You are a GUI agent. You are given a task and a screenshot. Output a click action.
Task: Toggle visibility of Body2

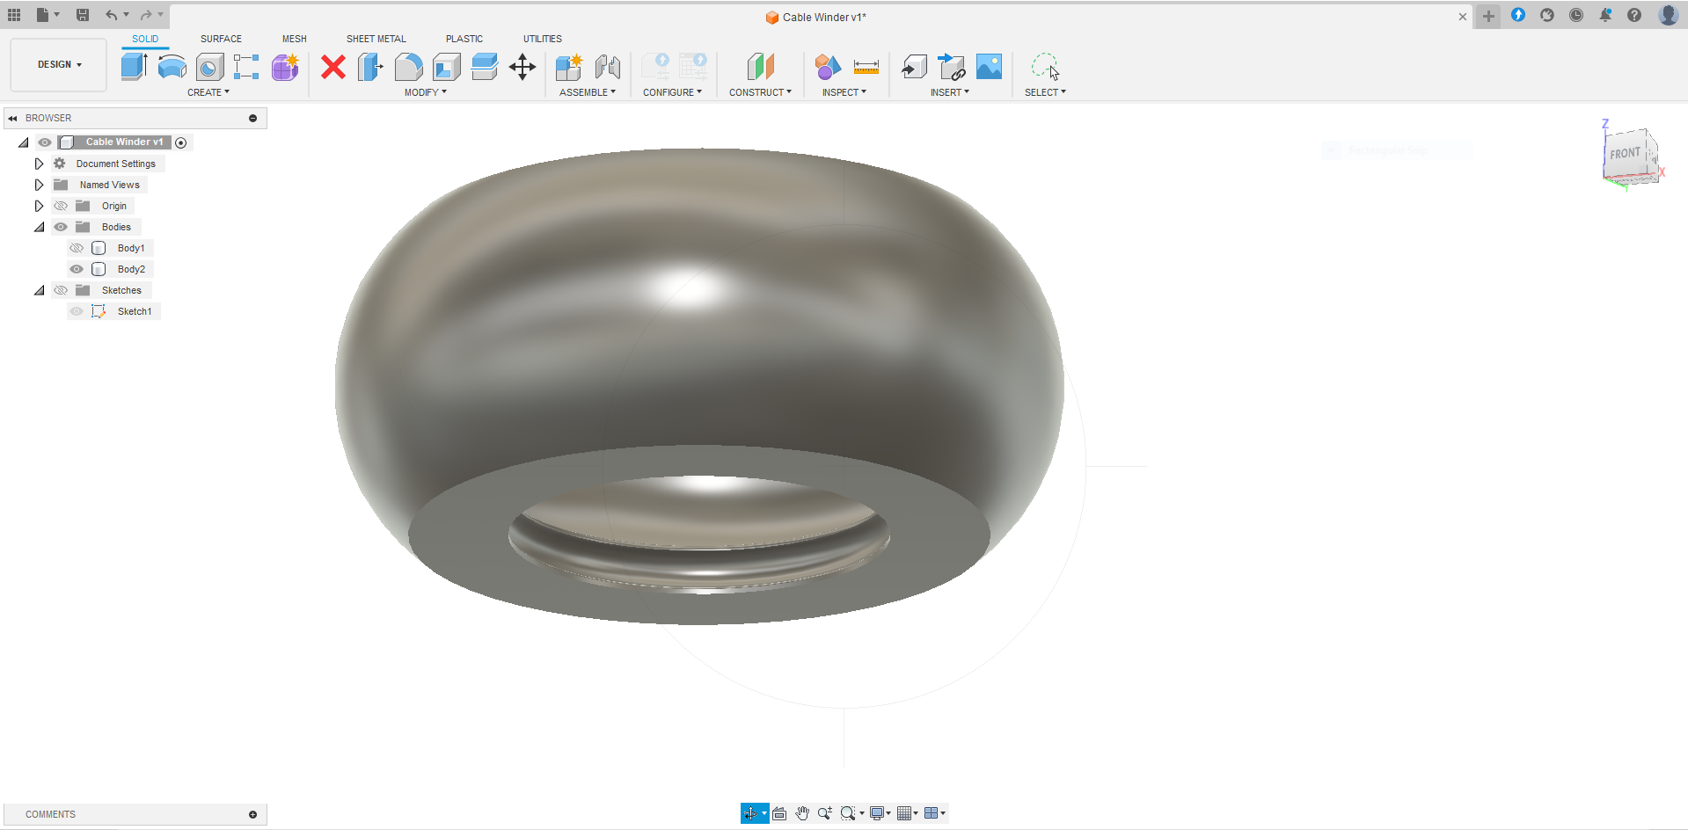77,269
